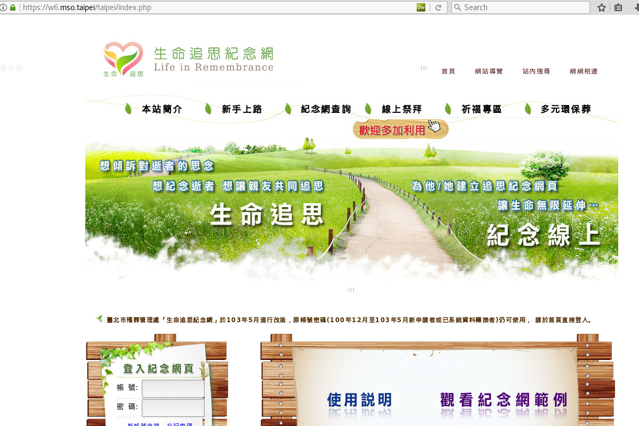Click the 想傾訴對逝者的思念 banner text
This screenshot has height=426, width=639.
tap(157, 166)
